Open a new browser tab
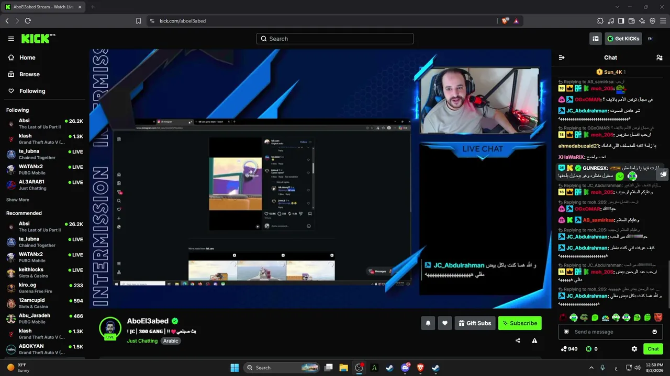This screenshot has height=376, width=670. tap(93, 7)
